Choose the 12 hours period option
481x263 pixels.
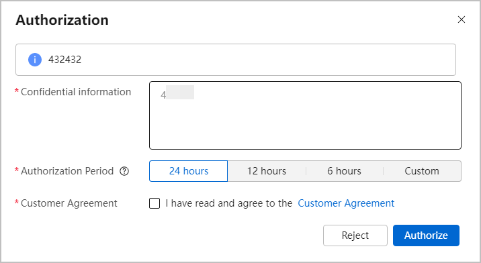click(x=267, y=171)
